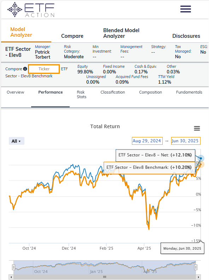The height and width of the screenshot is (280, 209).
Task: Click the navigator scrollbar left arrow
Action: (x=11, y=277)
